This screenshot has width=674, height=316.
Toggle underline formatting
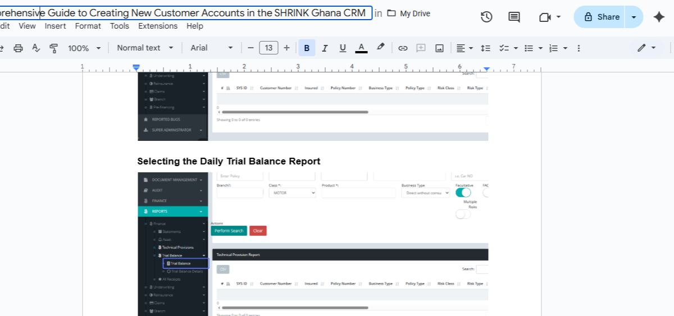tap(343, 48)
